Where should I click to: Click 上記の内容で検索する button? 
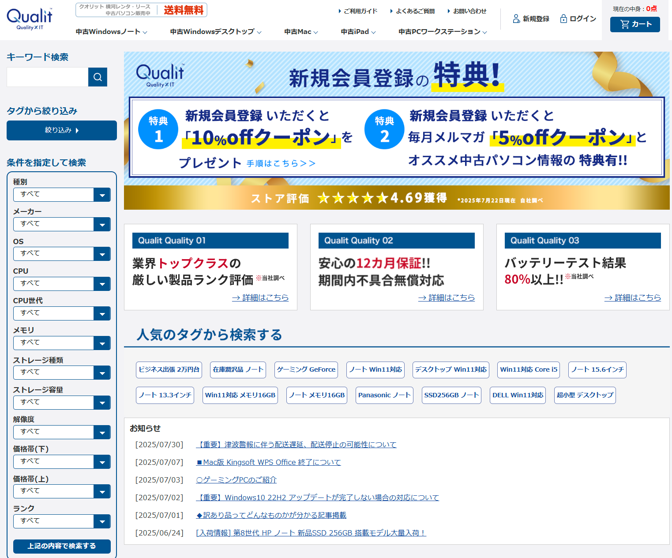[x=62, y=546]
